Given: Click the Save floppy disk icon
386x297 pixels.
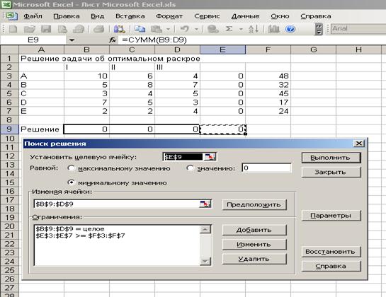Looking at the screenshot, I should (x=46, y=29).
